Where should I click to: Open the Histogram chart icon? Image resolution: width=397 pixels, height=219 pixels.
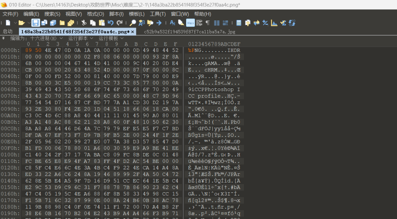pos(274,23)
